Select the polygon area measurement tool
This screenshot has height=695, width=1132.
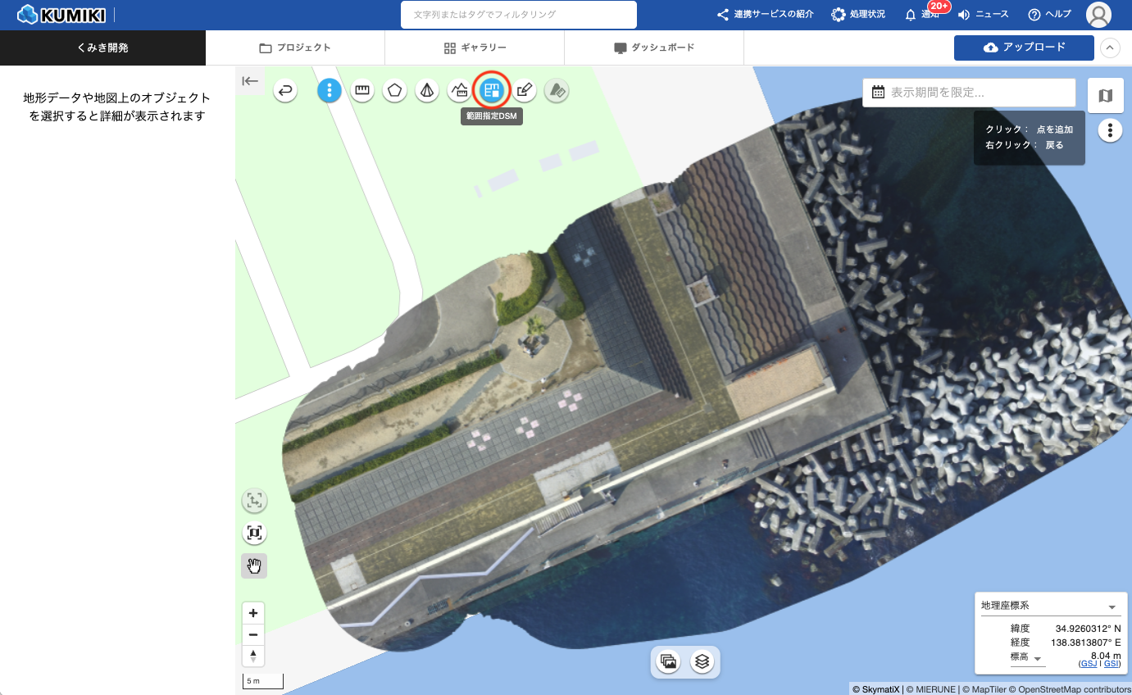pos(394,91)
